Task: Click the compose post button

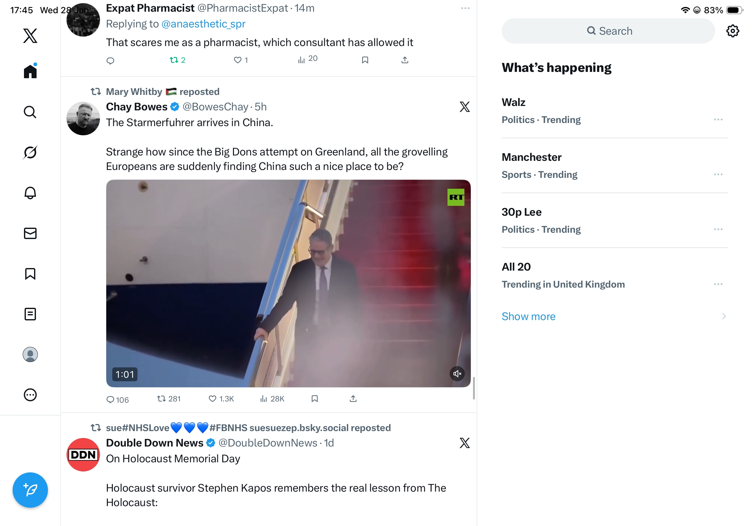Action: pyautogui.click(x=30, y=490)
